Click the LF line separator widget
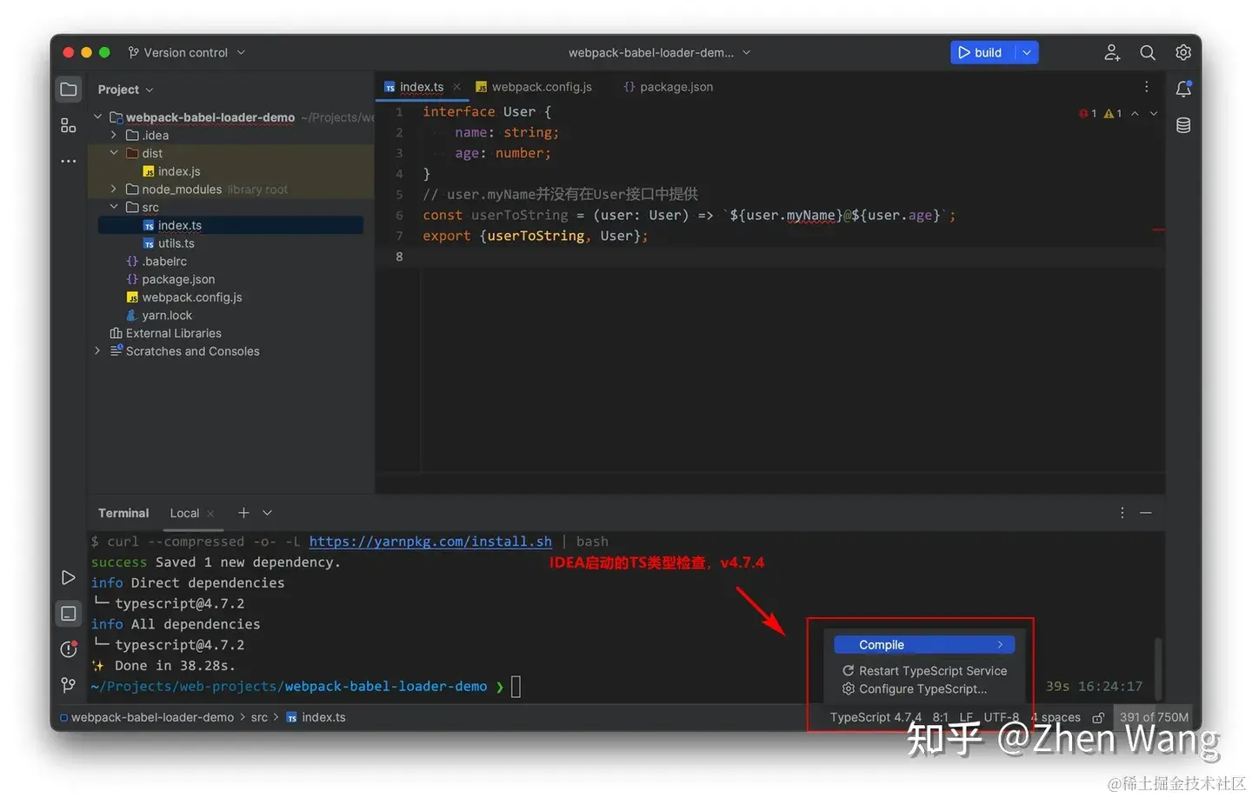The width and height of the screenshot is (1252, 798). (x=966, y=718)
